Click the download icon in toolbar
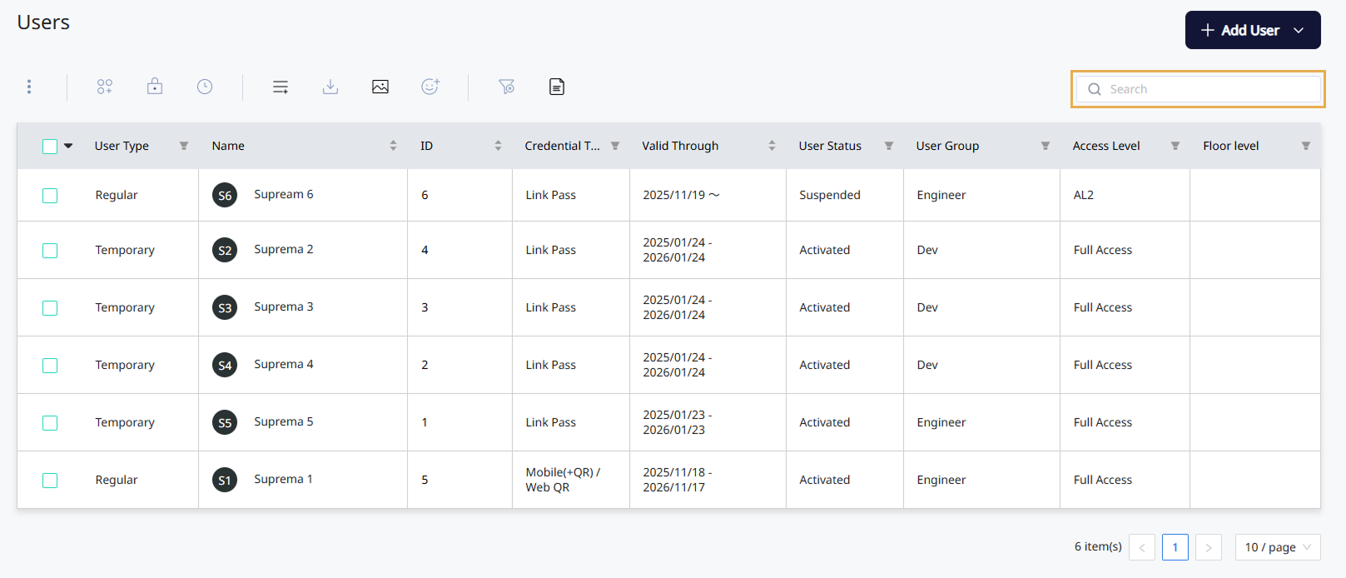Screen dimensions: 1346x578 coord(330,87)
